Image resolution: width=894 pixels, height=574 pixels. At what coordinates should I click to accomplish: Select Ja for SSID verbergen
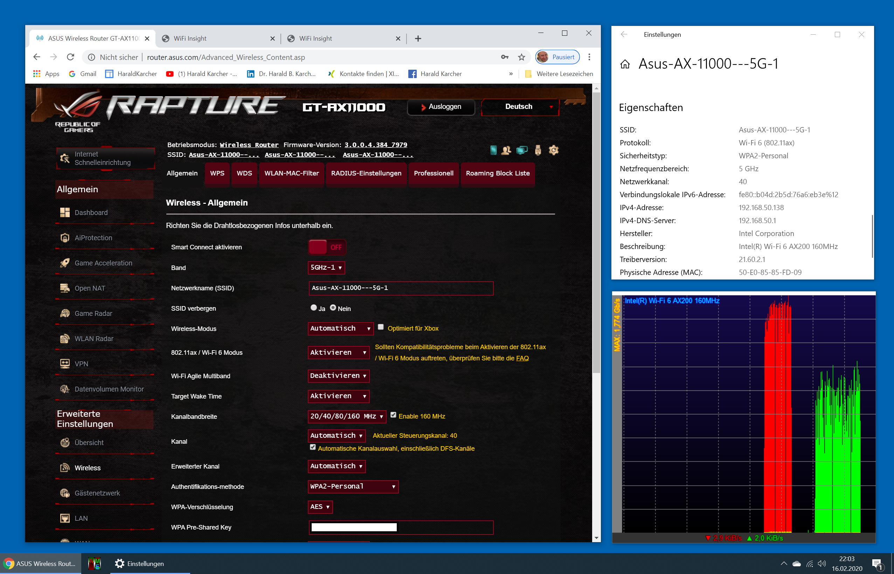(x=314, y=307)
